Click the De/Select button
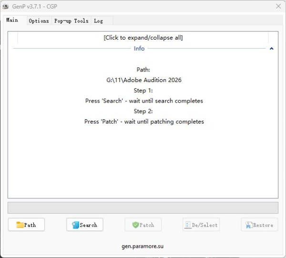 (x=201, y=225)
